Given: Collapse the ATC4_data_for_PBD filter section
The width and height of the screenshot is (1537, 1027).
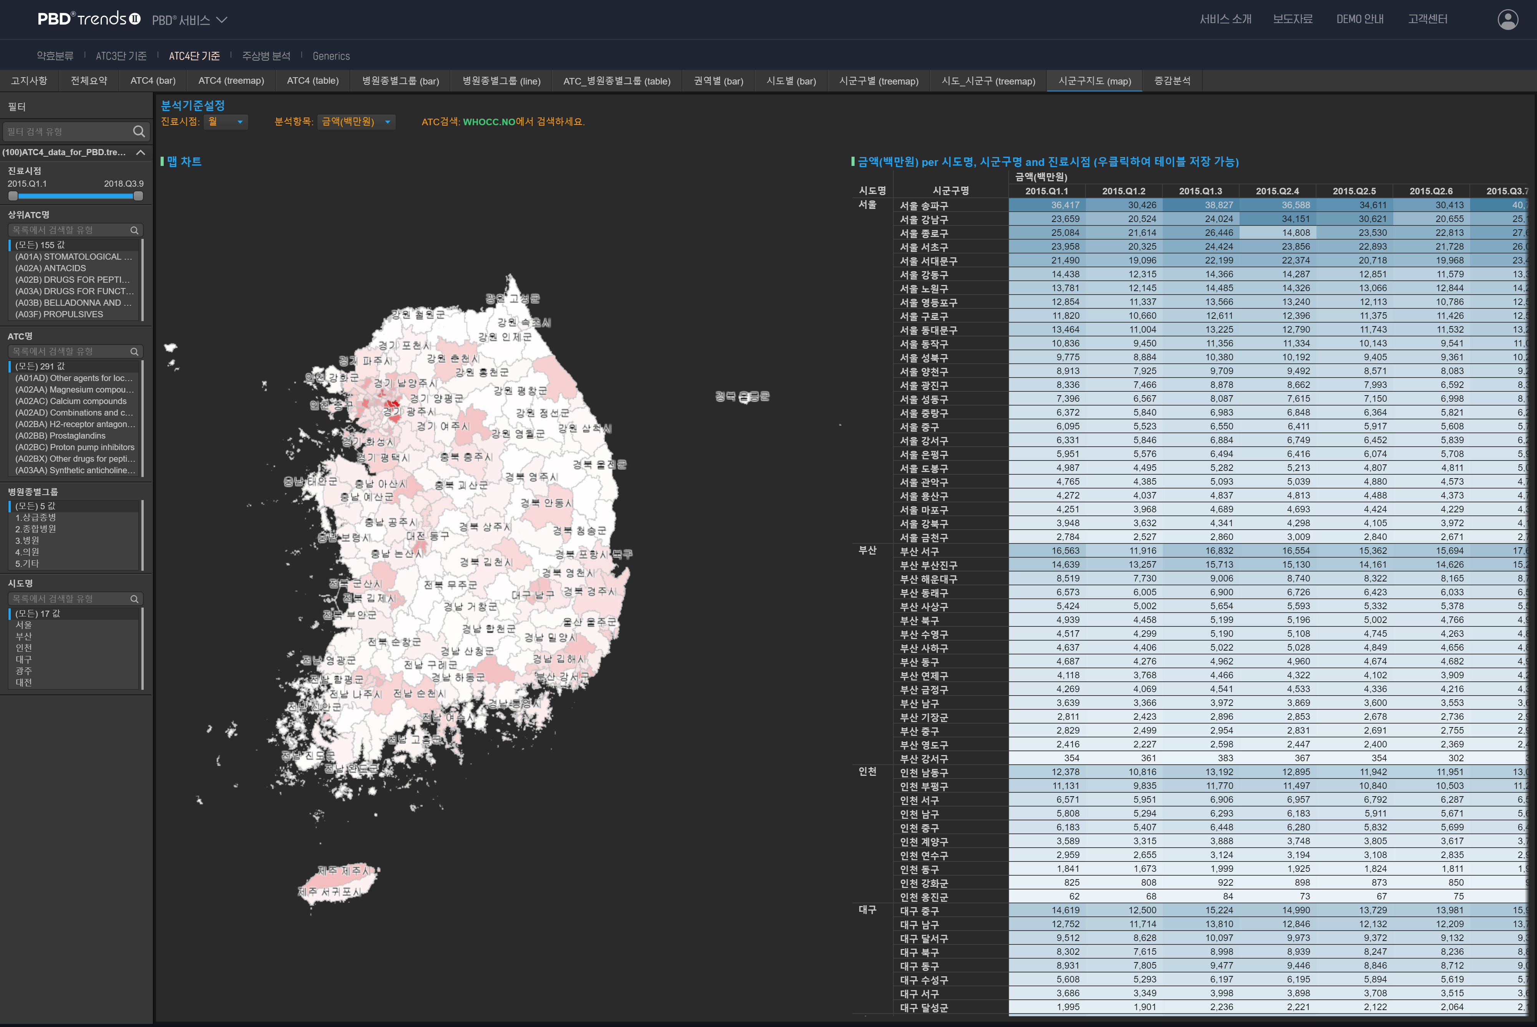Looking at the screenshot, I should pyautogui.click(x=140, y=152).
